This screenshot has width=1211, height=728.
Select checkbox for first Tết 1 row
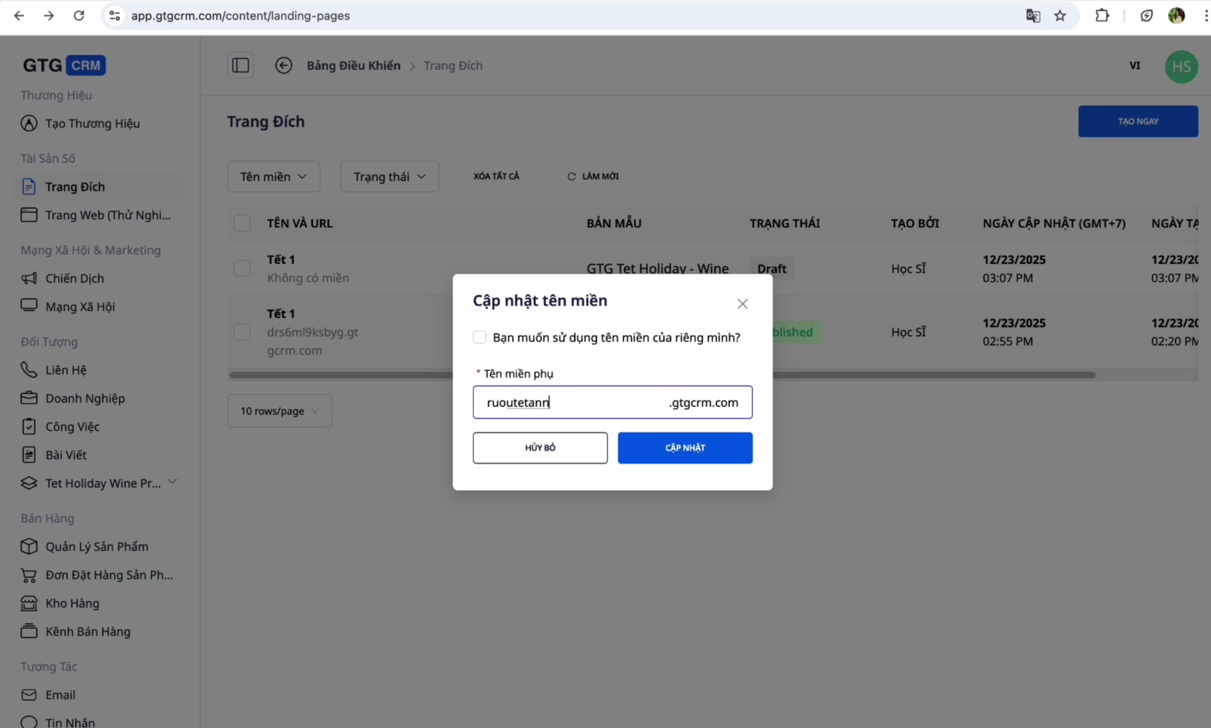(242, 268)
